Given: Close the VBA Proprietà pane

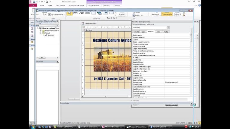Looking at the screenshot, I should [58, 62].
